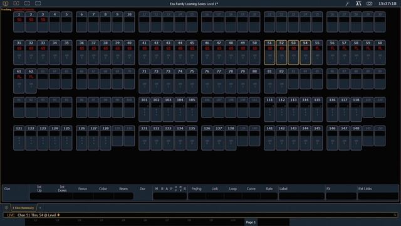Click the Curve column header

pyautogui.click(x=251, y=188)
